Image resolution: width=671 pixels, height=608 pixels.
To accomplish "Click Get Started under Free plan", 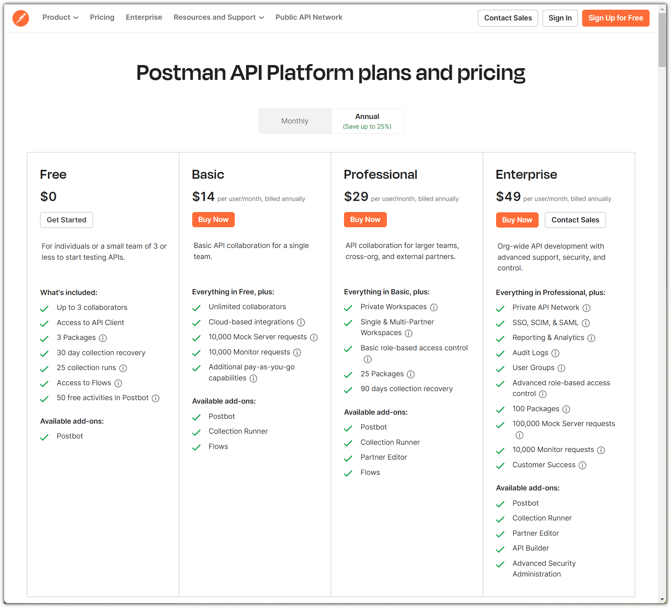I will (66, 220).
